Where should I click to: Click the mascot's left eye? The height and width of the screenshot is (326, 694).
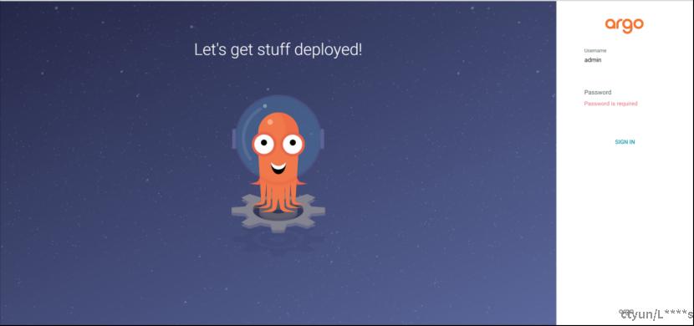[x=263, y=144]
